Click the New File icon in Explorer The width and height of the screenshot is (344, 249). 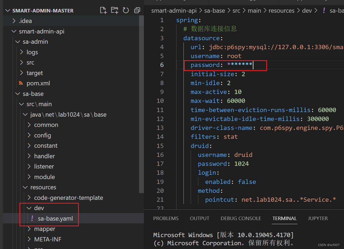coord(103,10)
